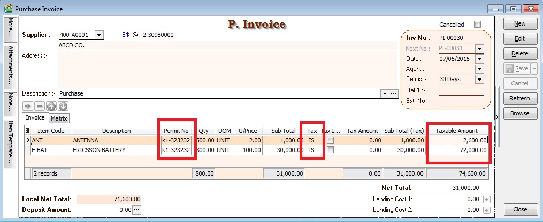Open the Attachments side tab
The image size is (543, 222).
10,67
